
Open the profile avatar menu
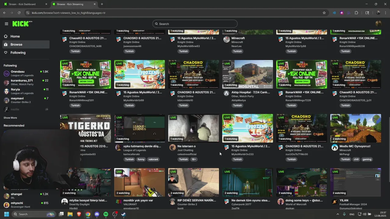(378, 24)
